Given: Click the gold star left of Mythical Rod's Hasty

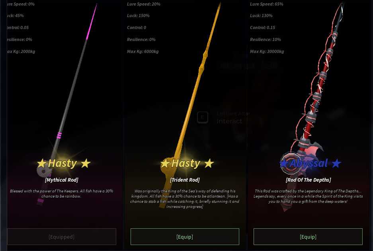Looking at the screenshot, I should point(42,163).
